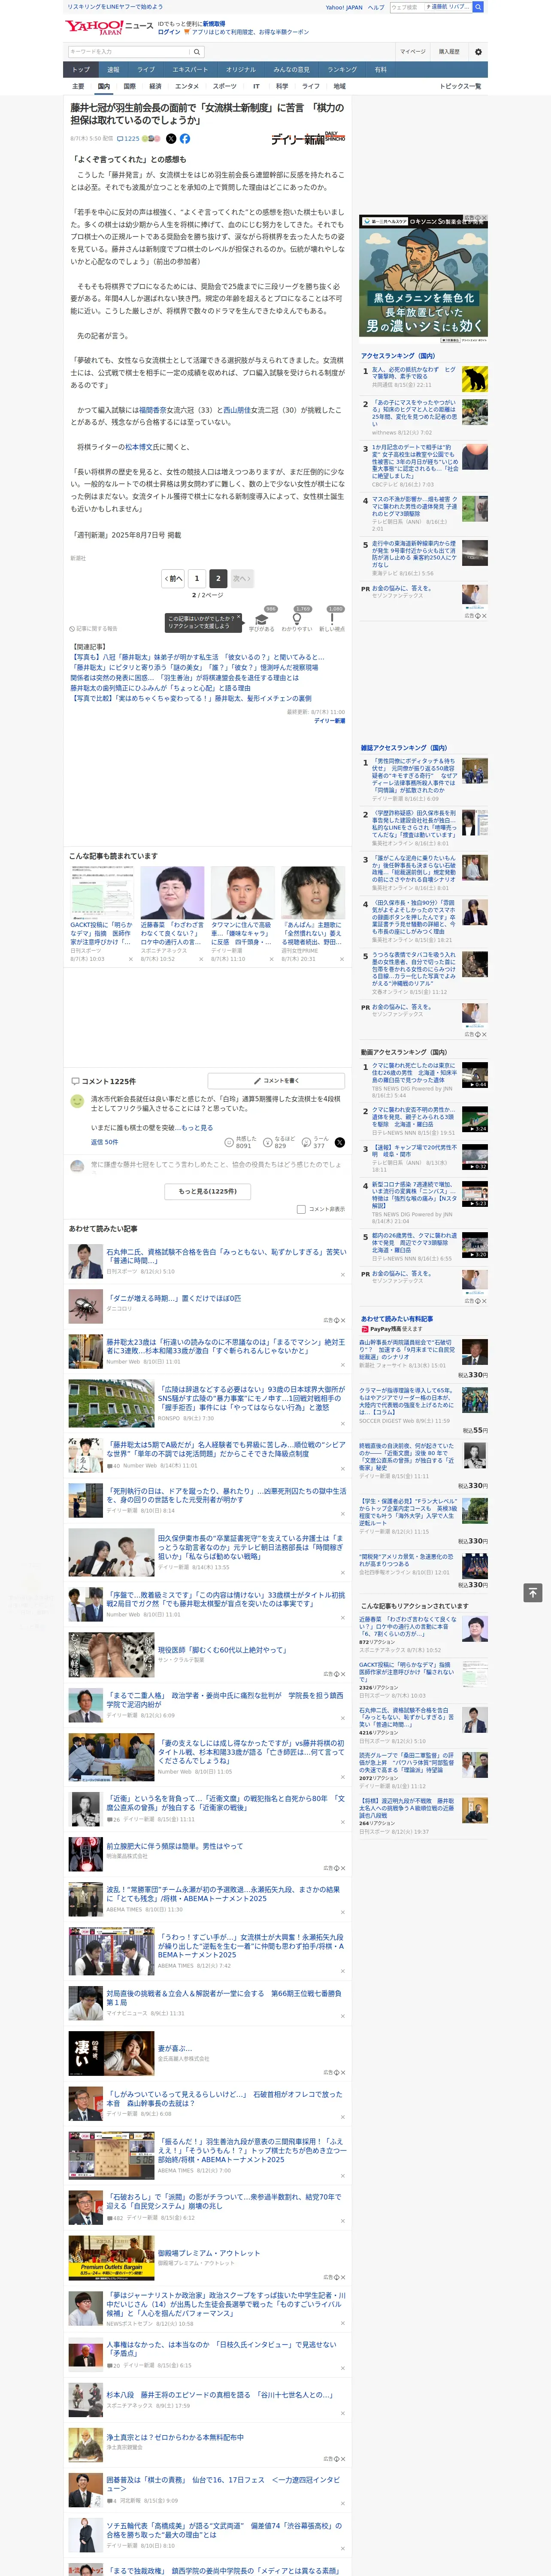Select the みんなの意見 tab
The height and width of the screenshot is (2576, 551).
292,70
